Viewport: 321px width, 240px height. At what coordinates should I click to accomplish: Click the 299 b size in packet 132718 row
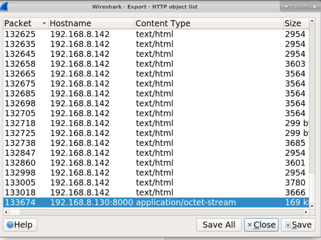tap(297, 123)
